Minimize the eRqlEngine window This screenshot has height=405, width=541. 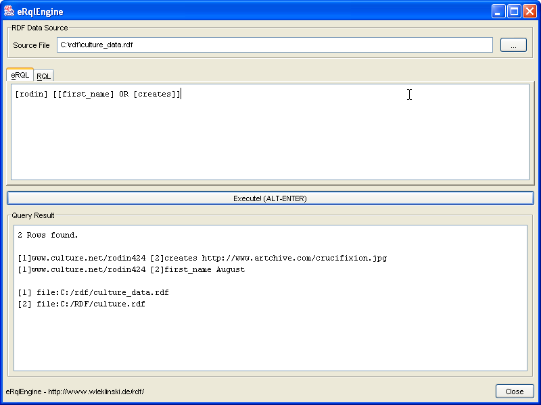coord(498,11)
